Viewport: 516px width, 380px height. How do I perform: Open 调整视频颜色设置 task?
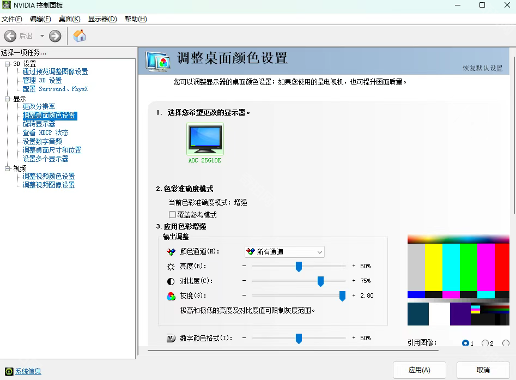[x=48, y=176]
